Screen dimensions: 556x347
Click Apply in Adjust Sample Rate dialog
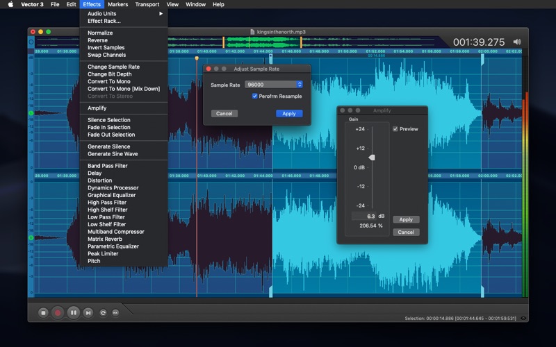[288, 113]
